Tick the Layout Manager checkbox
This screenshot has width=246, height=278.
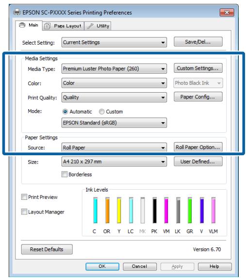point(24,212)
